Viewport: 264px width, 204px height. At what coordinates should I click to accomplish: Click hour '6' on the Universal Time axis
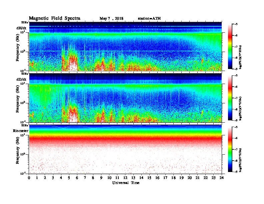(77, 178)
